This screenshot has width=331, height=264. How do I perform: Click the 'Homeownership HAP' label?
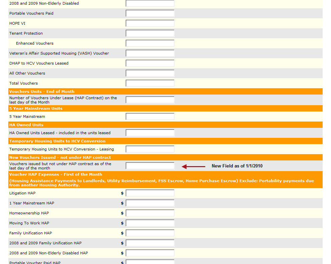(29, 213)
